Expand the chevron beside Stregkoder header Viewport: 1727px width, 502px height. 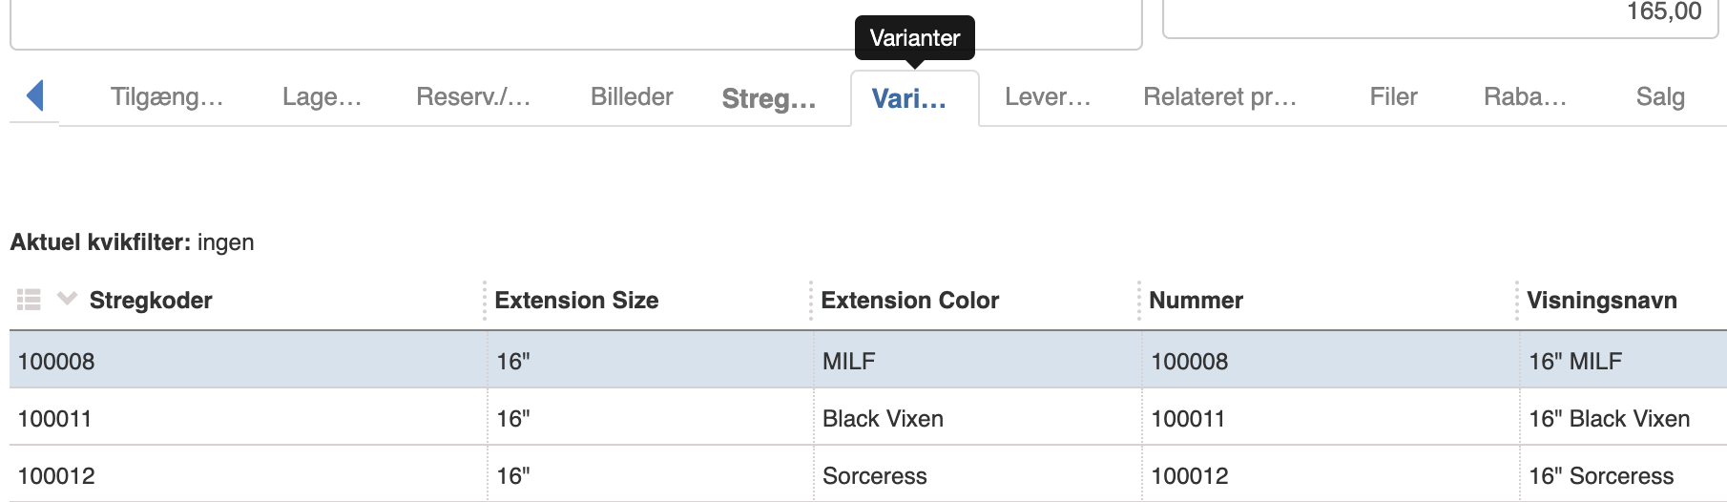click(x=67, y=299)
